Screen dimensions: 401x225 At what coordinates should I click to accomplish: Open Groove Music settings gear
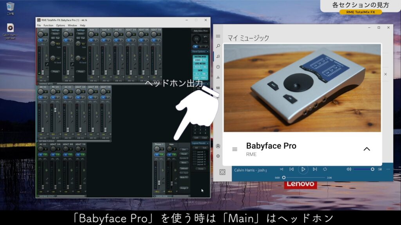pos(218,156)
